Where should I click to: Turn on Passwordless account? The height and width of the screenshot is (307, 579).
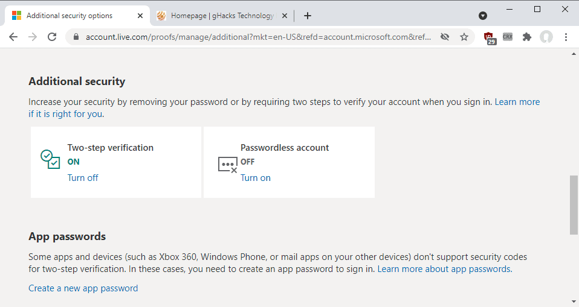[x=256, y=178]
